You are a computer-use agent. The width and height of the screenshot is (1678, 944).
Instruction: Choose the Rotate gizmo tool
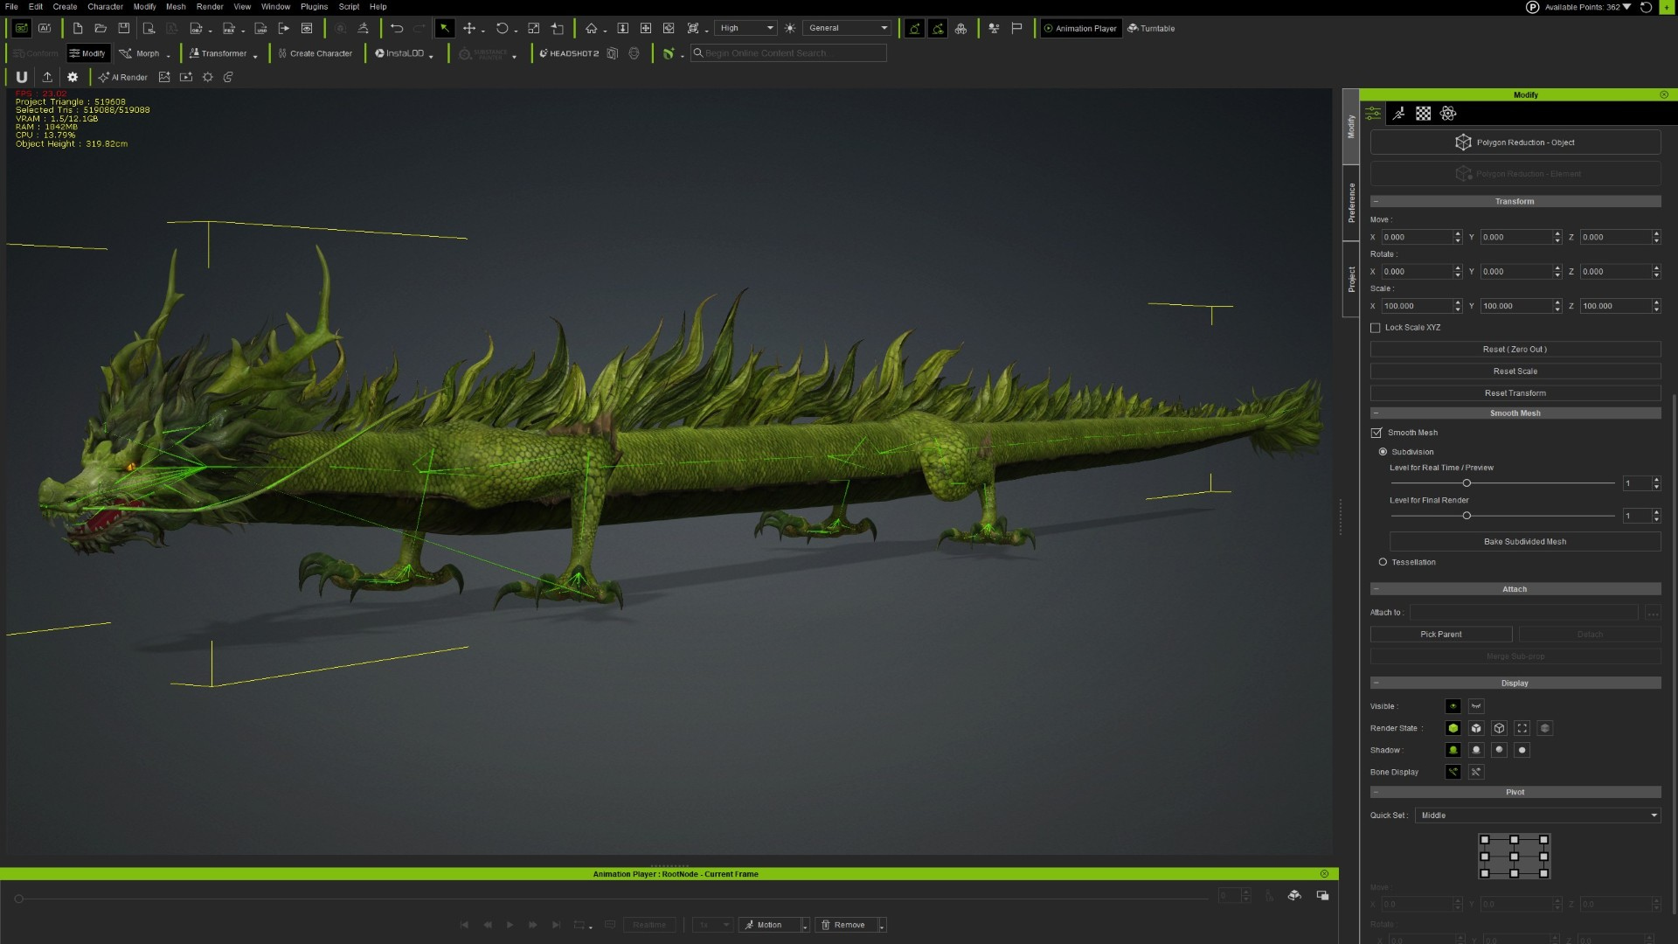click(x=503, y=28)
